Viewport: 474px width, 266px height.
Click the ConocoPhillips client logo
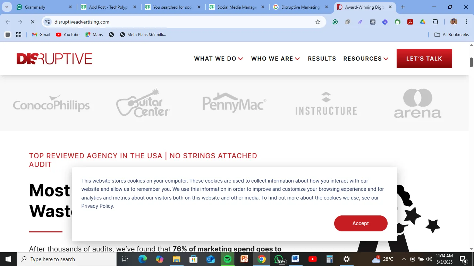pos(51,103)
